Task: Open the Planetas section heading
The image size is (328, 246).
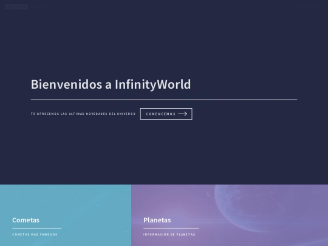Action: click(x=157, y=220)
